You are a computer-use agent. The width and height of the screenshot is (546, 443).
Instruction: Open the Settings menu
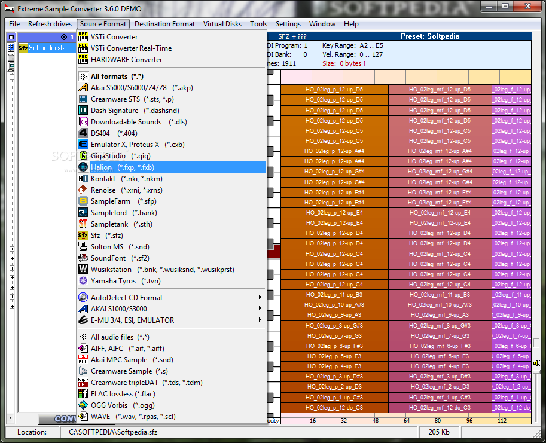[x=288, y=24]
